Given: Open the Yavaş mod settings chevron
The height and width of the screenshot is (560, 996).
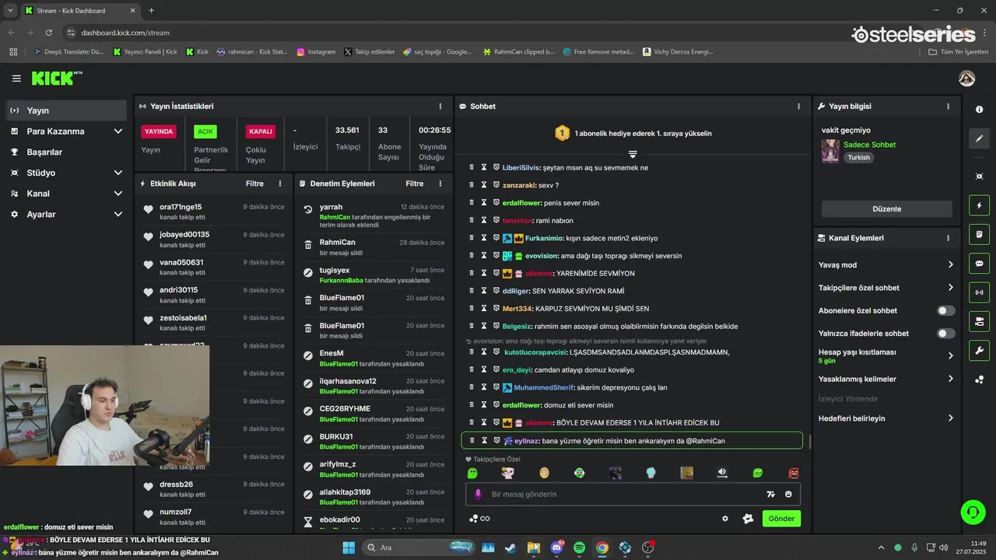Looking at the screenshot, I should coord(950,265).
